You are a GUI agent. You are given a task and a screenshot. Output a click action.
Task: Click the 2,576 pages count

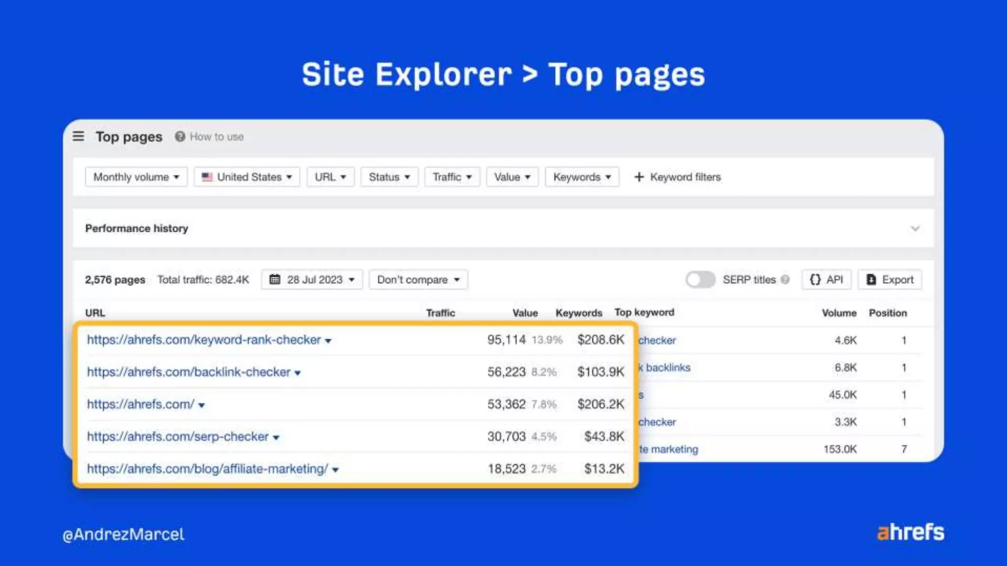[x=115, y=280]
